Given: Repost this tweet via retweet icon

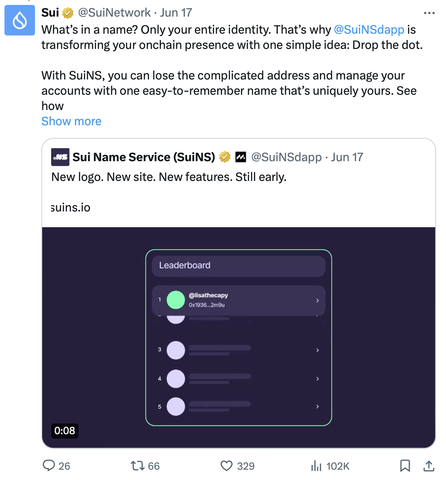Looking at the screenshot, I should [137, 466].
